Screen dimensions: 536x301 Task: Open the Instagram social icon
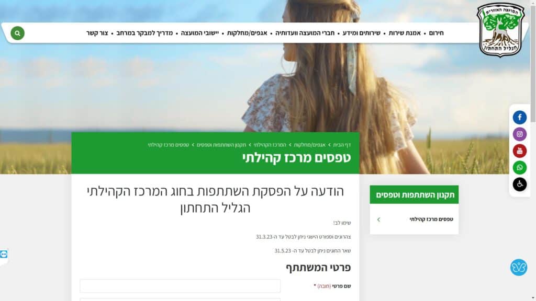coord(519,134)
